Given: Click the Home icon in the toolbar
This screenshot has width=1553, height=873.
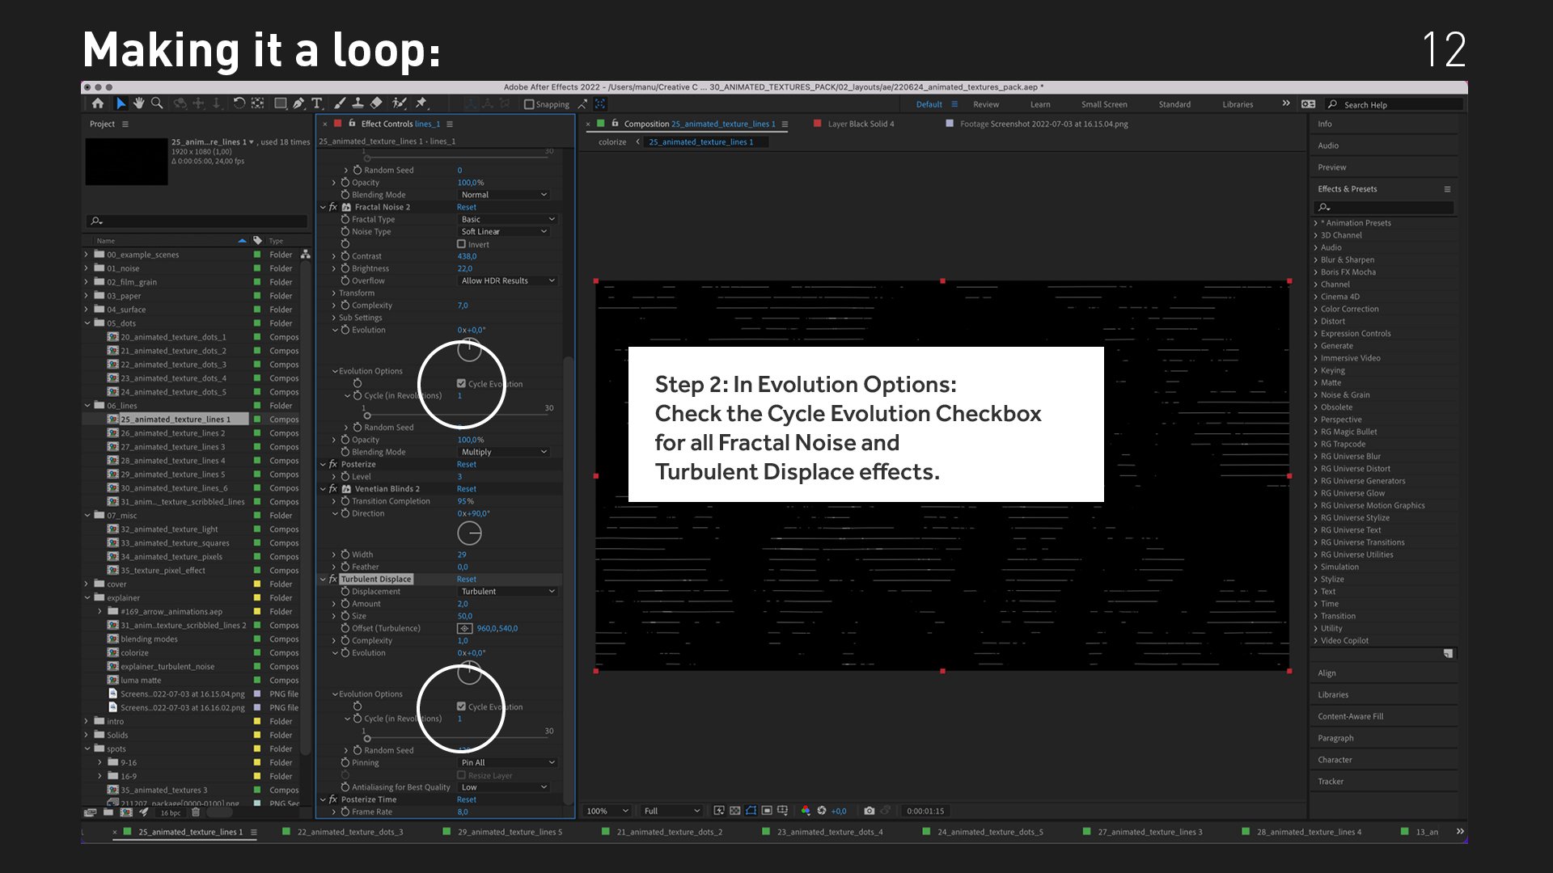Looking at the screenshot, I should click(x=98, y=103).
